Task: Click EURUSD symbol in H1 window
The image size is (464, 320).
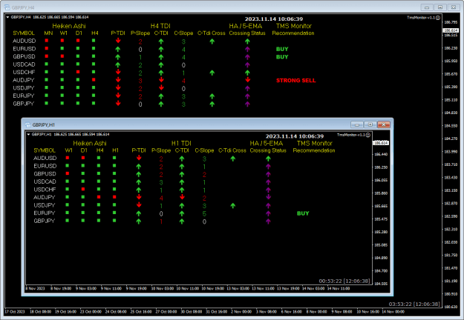Action: 45,166
